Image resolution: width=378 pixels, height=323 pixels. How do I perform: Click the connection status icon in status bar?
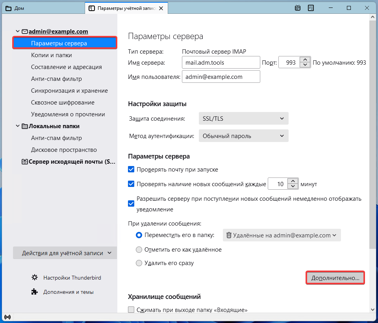(7, 317)
